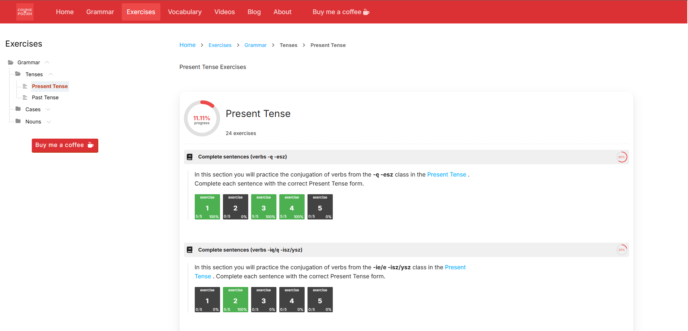Click the Cases folder icon
The width and height of the screenshot is (688, 331).
pos(18,109)
